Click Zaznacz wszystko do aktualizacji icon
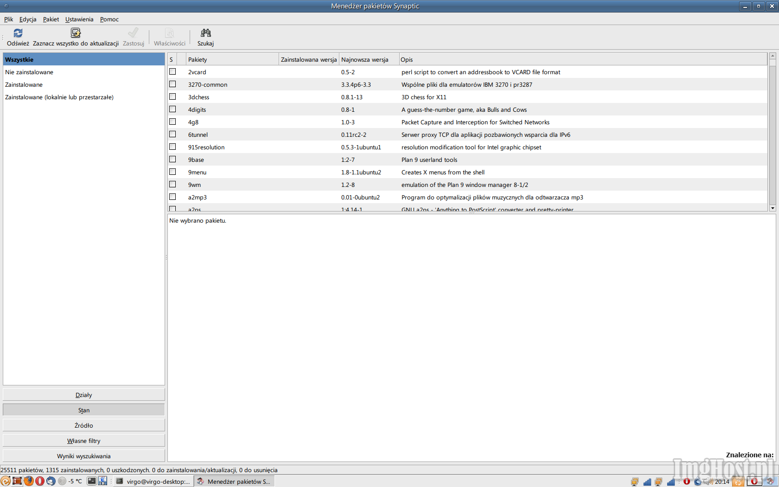Image resolution: width=779 pixels, height=487 pixels. pos(76,33)
